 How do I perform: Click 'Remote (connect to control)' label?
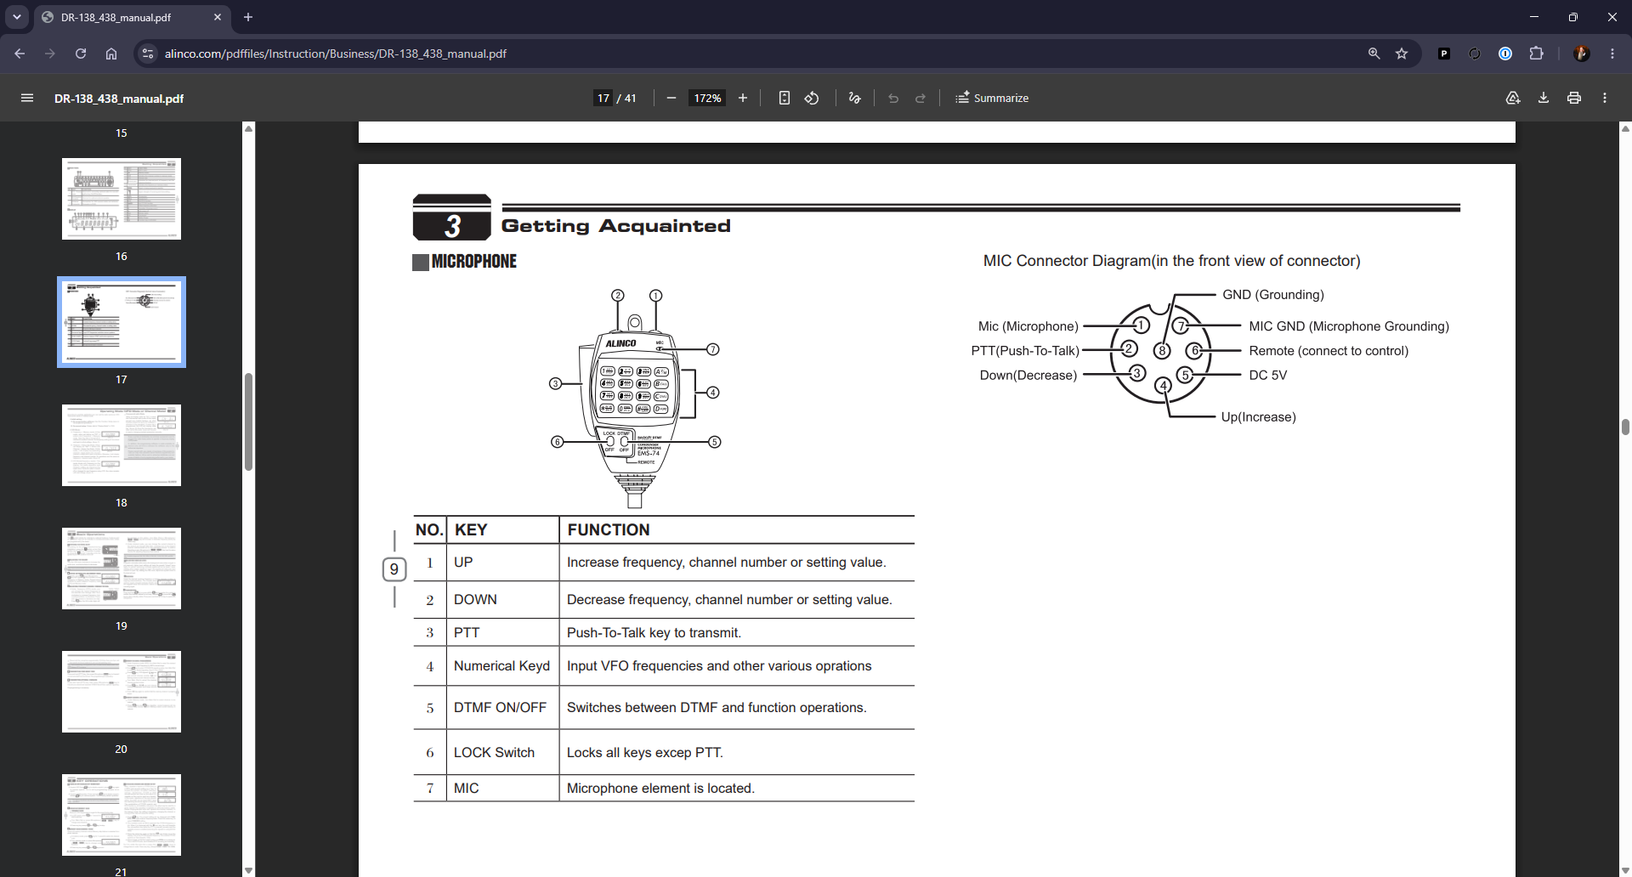[1329, 351]
